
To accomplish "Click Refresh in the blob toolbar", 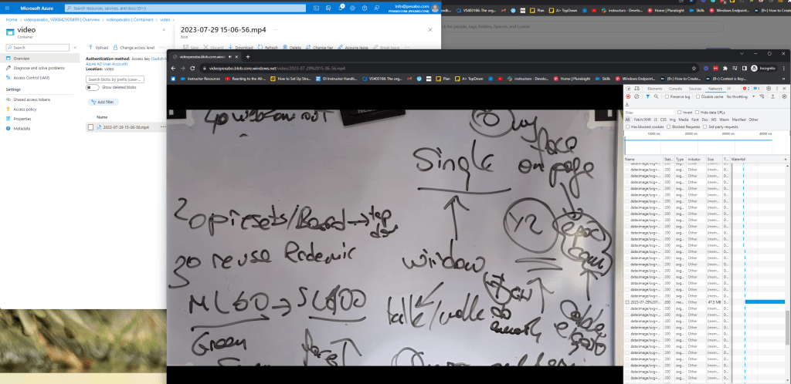I will tap(268, 47).
